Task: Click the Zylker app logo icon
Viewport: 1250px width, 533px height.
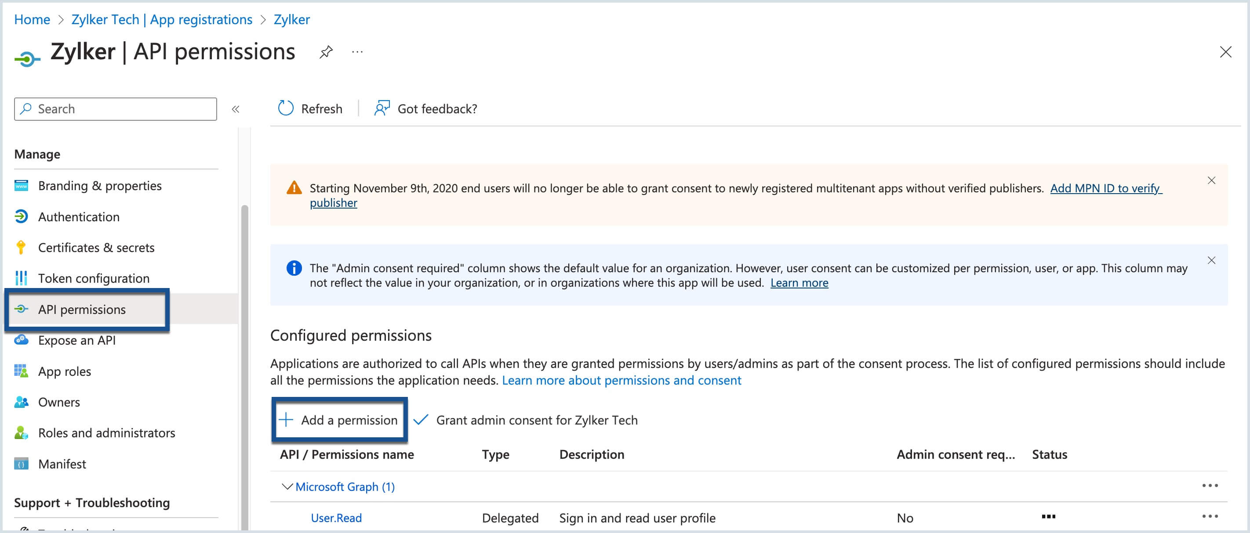Action: (x=27, y=59)
